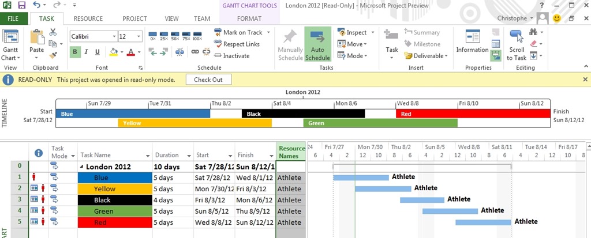Mark task as 50% complete
Screen dimensions: 591x238
(175, 36)
